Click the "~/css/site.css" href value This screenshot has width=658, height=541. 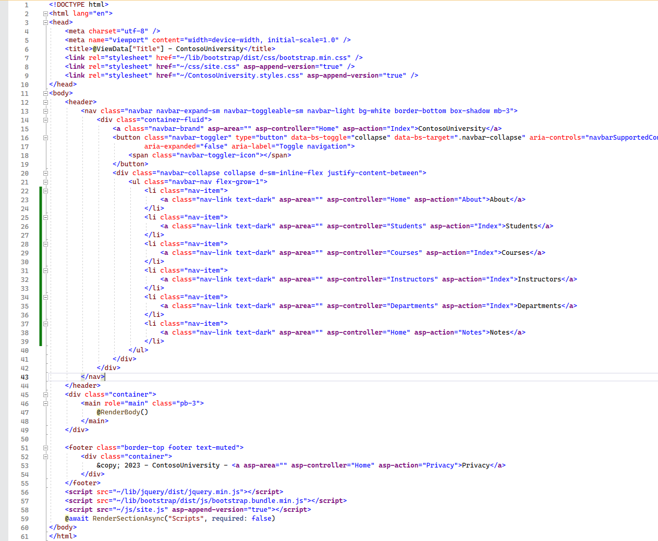point(208,67)
